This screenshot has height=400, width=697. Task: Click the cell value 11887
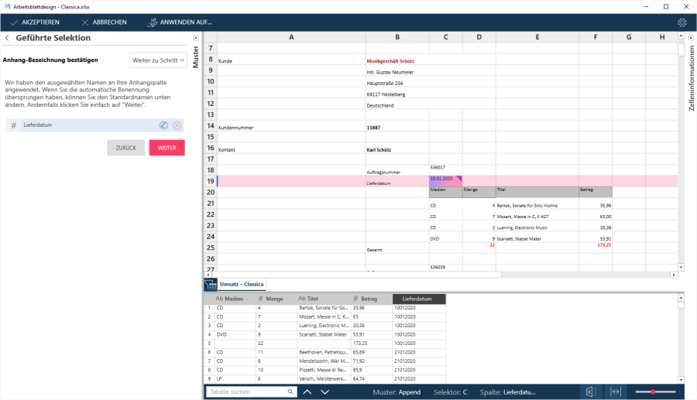pos(397,128)
